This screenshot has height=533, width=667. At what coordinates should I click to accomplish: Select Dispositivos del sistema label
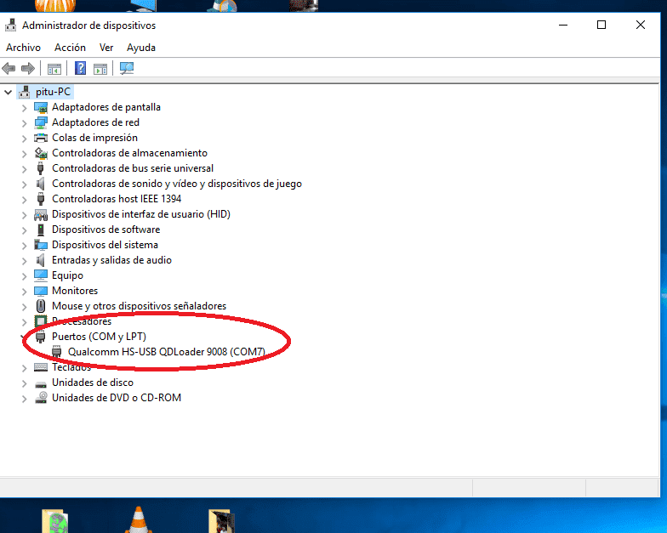click(105, 245)
